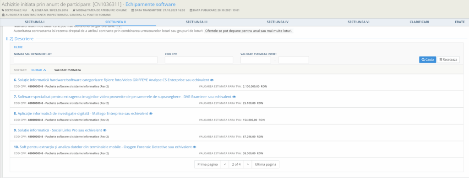469x178 pixels.
Task: Click the value 25.100,00 RON
Action: click(253, 103)
